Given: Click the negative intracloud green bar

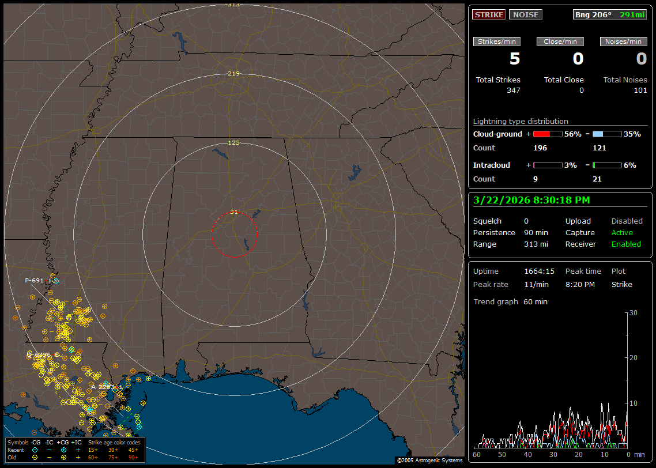Looking at the screenshot, I should click(x=607, y=165).
